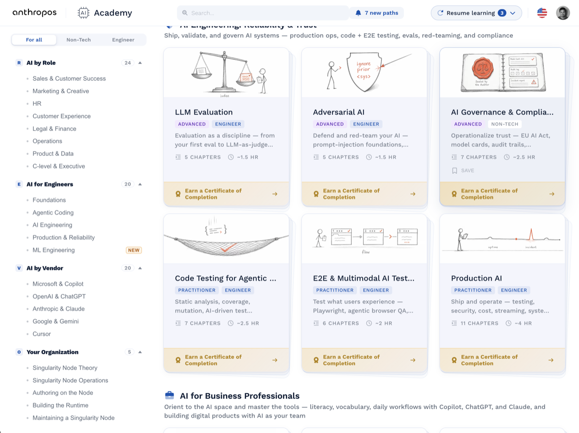Click the ADVANCED tag on Adversarial AI card
This screenshot has width=579, height=433.
pyautogui.click(x=330, y=124)
